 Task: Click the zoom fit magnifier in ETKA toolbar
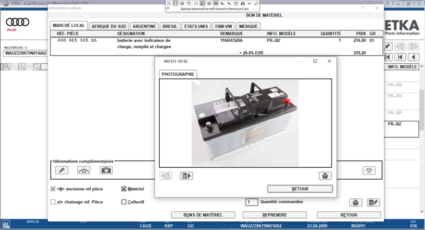click(22, 67)
